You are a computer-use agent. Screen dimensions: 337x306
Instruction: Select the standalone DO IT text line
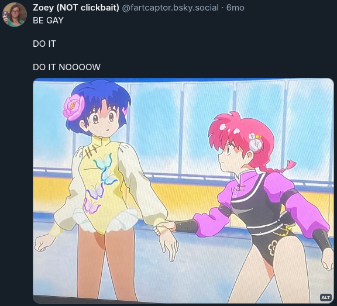[44, 44]
